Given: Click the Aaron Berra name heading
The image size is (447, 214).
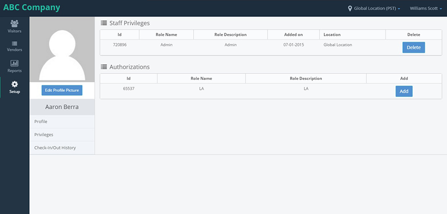Looking at the screenshot, I should click(x=62, y=107).
